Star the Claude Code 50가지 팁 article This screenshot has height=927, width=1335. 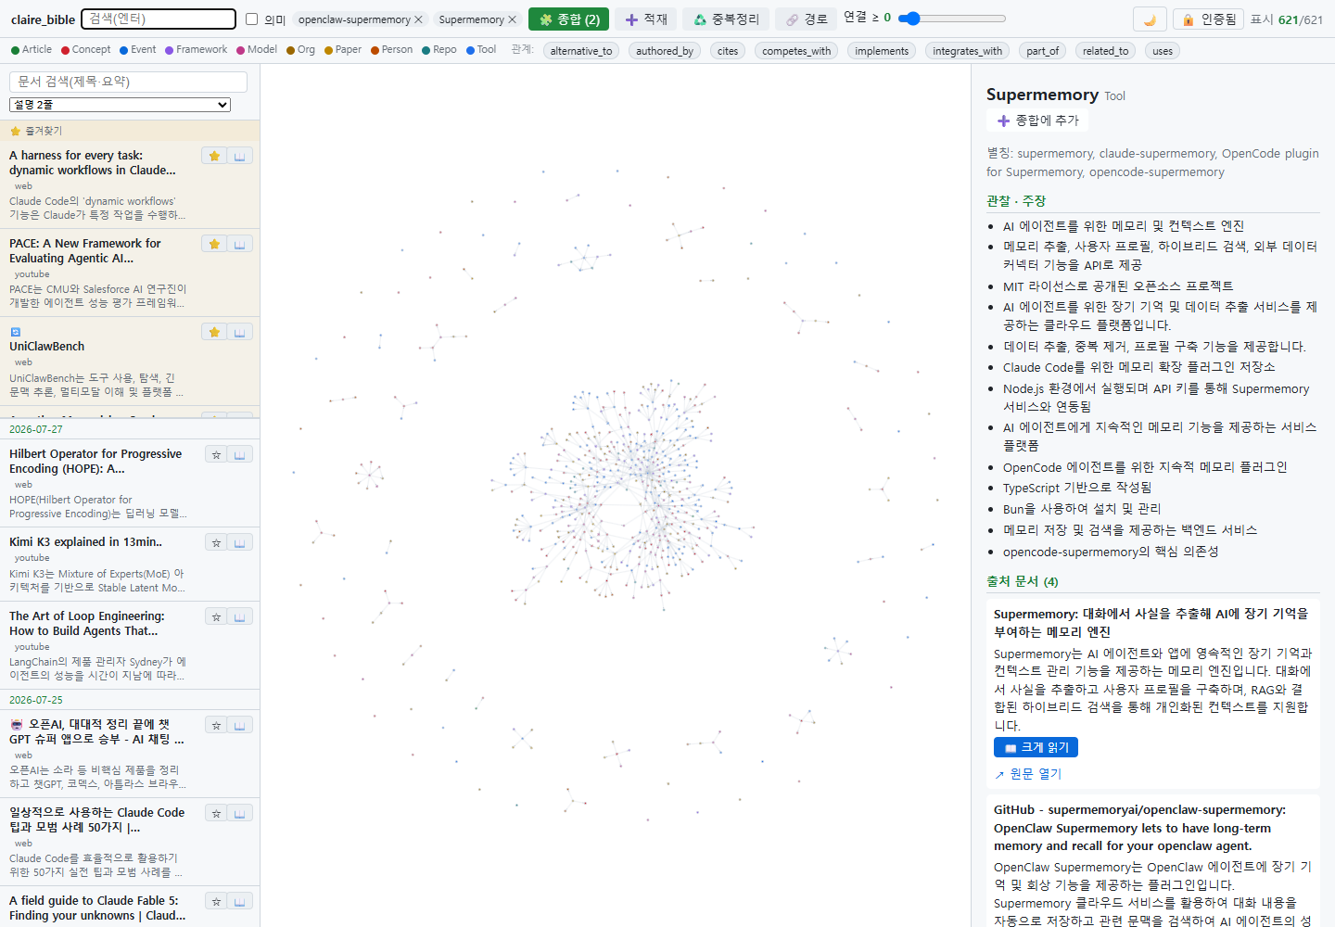tap(216, 813)
